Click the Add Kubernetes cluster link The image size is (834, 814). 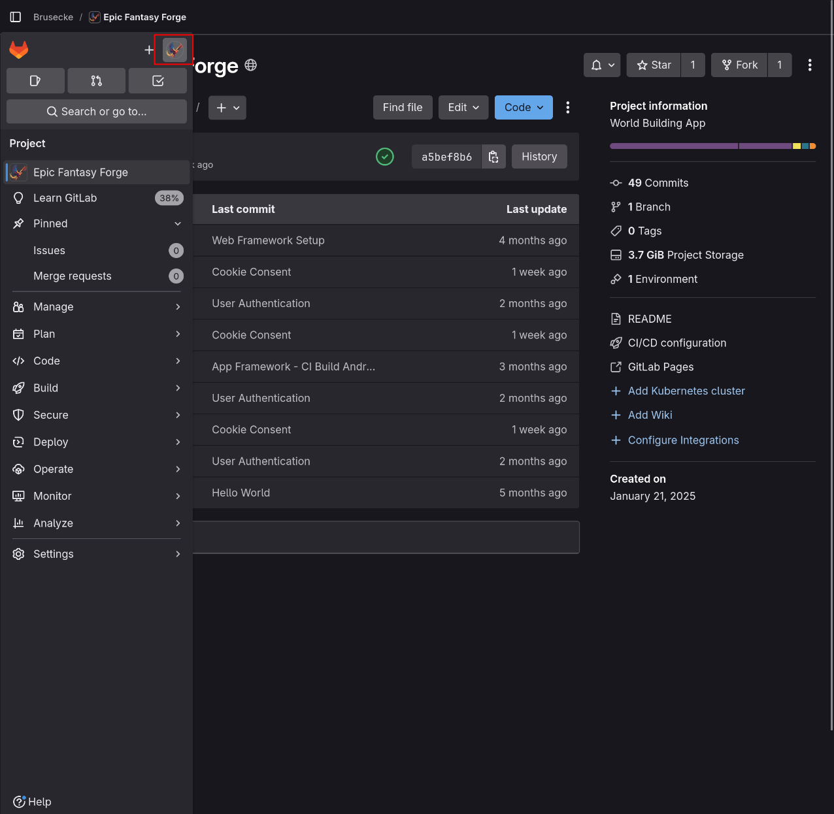click(686, 391)
